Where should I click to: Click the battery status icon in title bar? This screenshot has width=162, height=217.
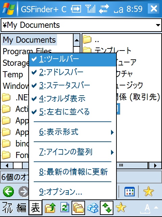click(x=76, y=9)
